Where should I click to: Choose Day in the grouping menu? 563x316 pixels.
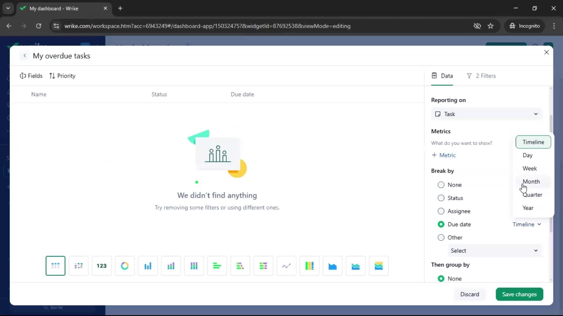(533, 155)
